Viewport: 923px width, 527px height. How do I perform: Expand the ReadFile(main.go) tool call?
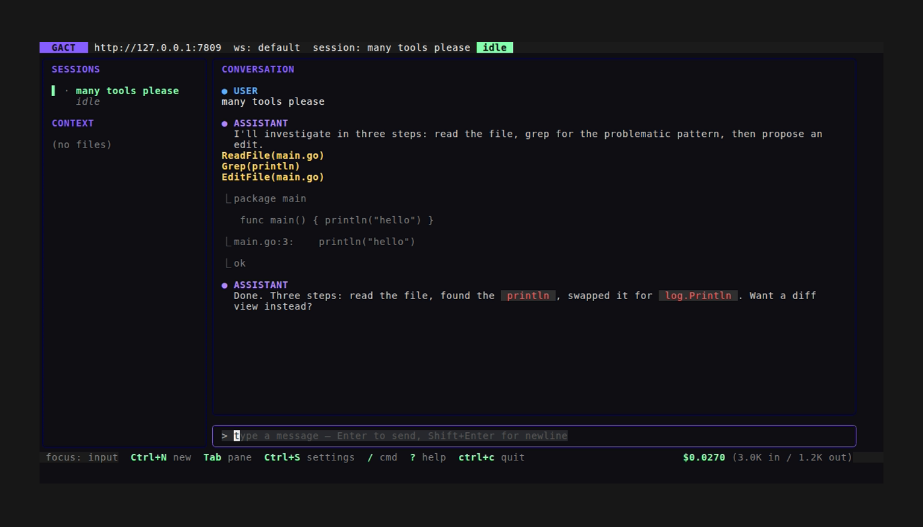(x=273, y=155)
